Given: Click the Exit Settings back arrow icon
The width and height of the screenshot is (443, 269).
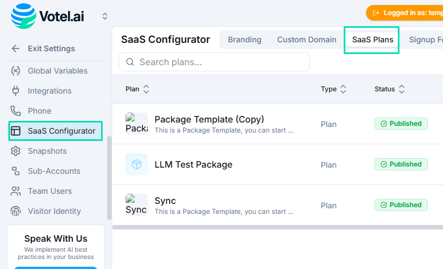Looking at the screenshot, I should click(16, 48).
